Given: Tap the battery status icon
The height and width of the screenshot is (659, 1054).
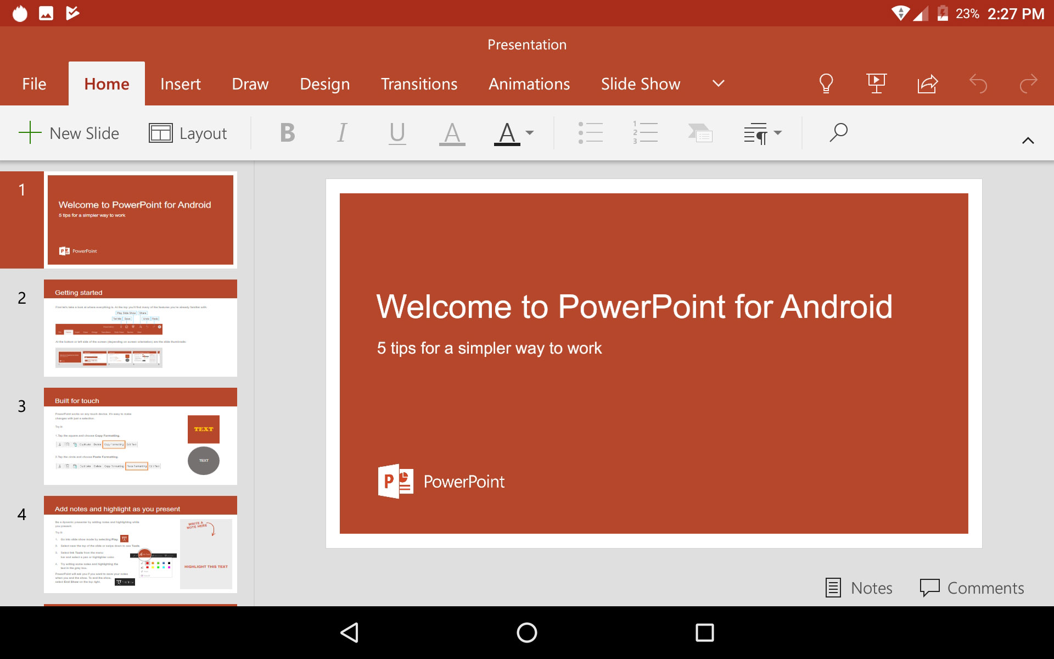Looking at the screenshot, I should [943, 13].
